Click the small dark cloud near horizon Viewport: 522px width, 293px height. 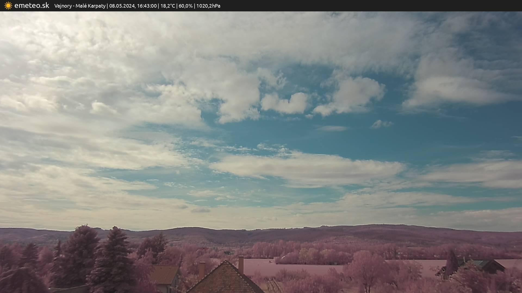coord(201,210)
